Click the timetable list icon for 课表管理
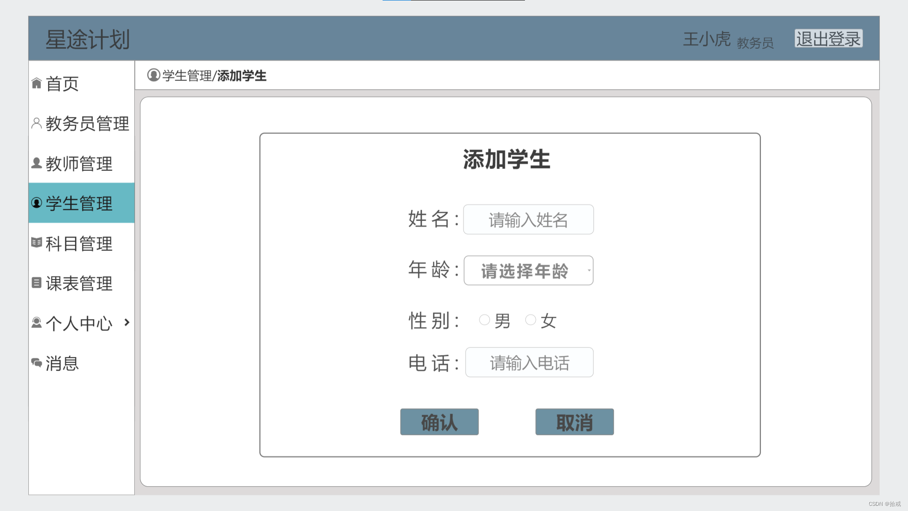Viewport: 908px width, 511px height. (36, 282)
